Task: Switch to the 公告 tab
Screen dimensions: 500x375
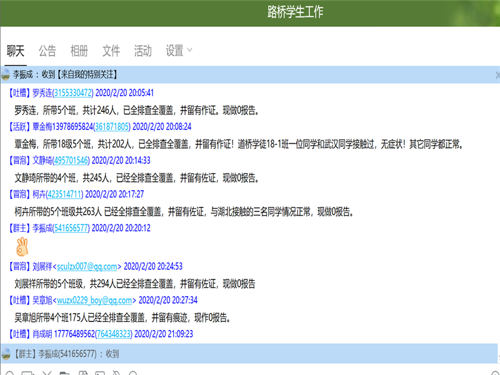Action: coord(47,51)
